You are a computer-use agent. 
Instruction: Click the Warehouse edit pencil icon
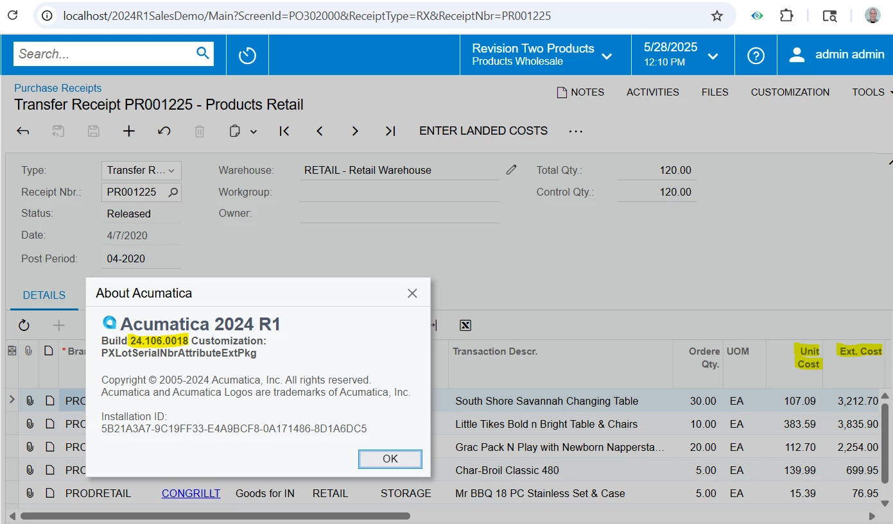coord(512,170)
